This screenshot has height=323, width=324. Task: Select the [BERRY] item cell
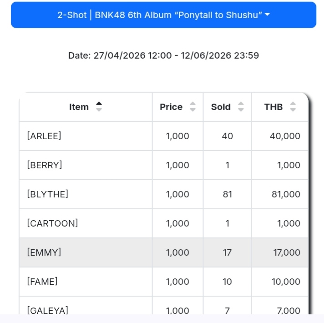pos(45,165)
